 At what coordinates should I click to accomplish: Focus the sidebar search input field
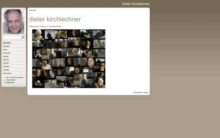pos(12,37)
